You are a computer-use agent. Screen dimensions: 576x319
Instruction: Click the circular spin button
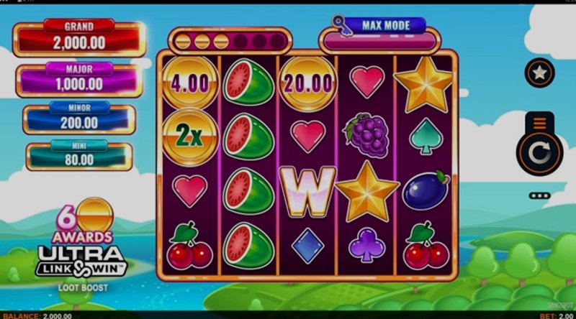point(539,152)
